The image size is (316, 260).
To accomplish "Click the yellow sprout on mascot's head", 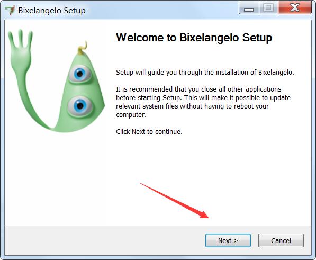I will pyautogui.click(x=83, y=48).
